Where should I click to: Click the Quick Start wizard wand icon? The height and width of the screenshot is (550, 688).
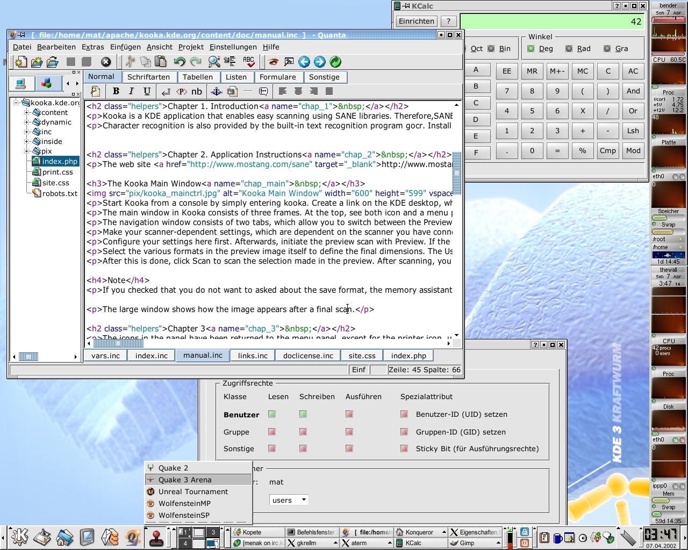pos(95,91)
